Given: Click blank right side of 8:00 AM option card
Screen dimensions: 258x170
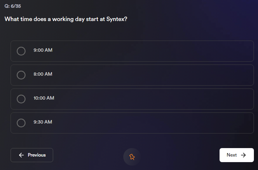Looking at the screenshot, I should pos(176,75).
